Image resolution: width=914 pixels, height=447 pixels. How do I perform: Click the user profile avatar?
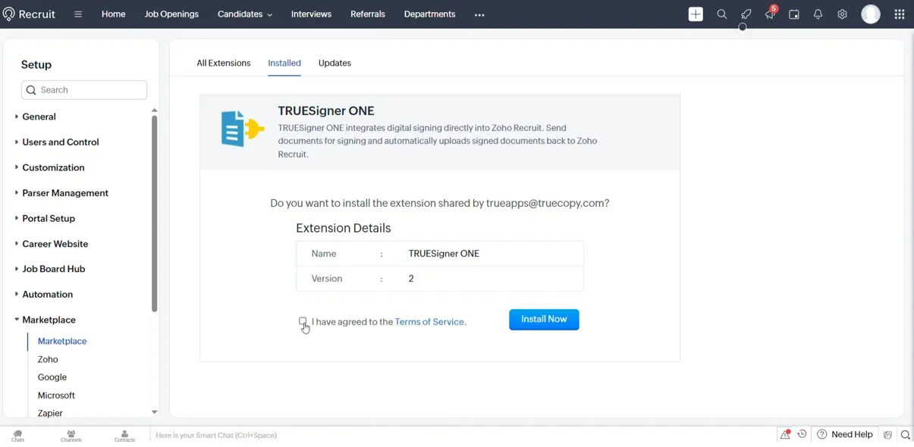[x=871, y=14]
